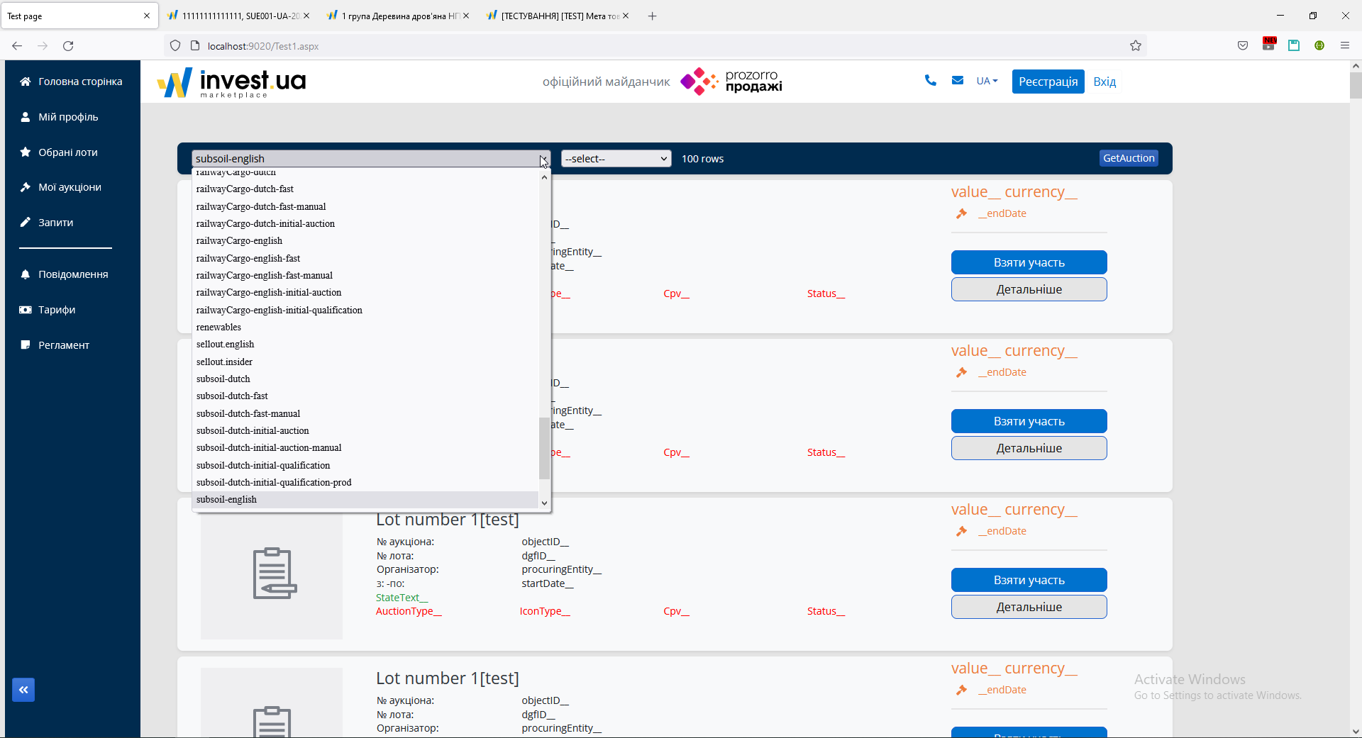Click the green floppy-disk extension icon
The width and height of the screenshot is (1362, 738).
1294,46
